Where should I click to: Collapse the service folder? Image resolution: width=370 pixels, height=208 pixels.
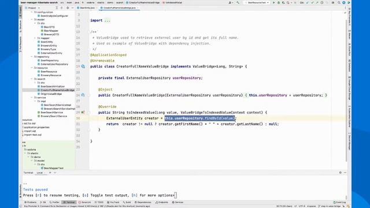[32, 98]
